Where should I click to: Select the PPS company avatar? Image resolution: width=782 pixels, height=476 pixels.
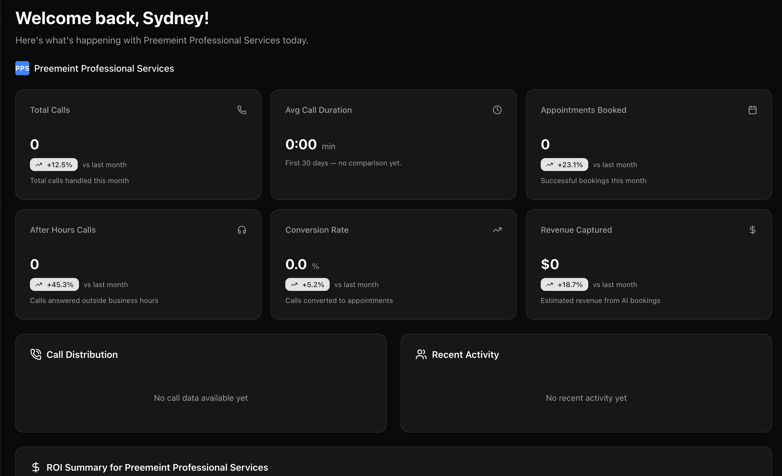[x=22, y=68]
